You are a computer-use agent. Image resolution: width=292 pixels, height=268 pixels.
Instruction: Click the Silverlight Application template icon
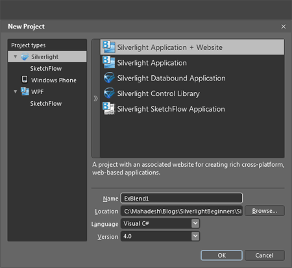pos(109,62)
